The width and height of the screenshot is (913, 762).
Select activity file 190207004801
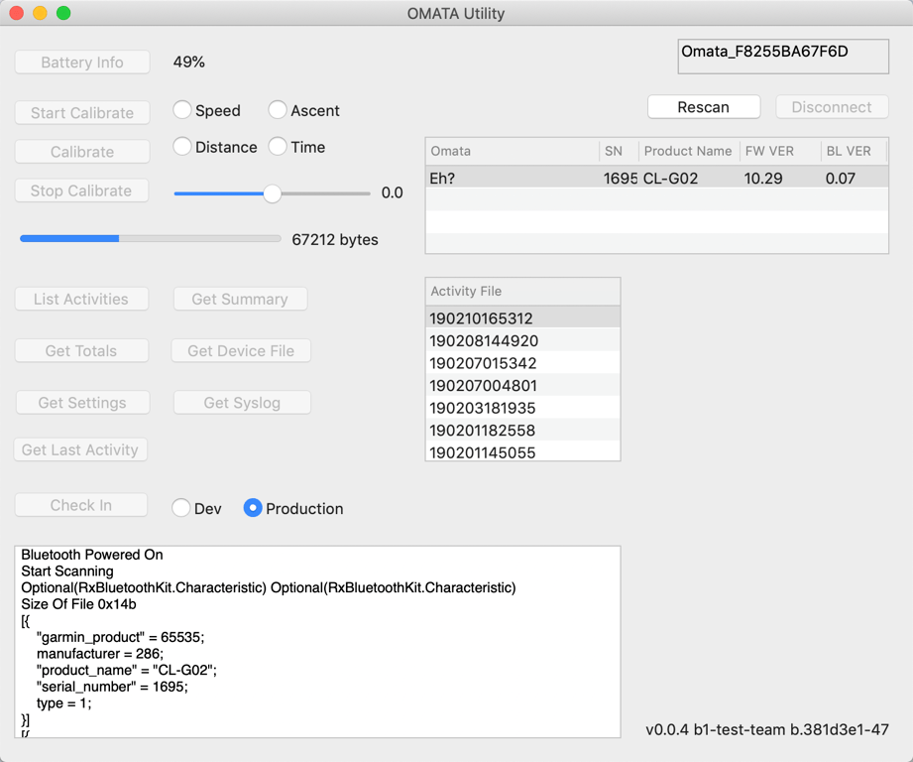coord(522,386)
